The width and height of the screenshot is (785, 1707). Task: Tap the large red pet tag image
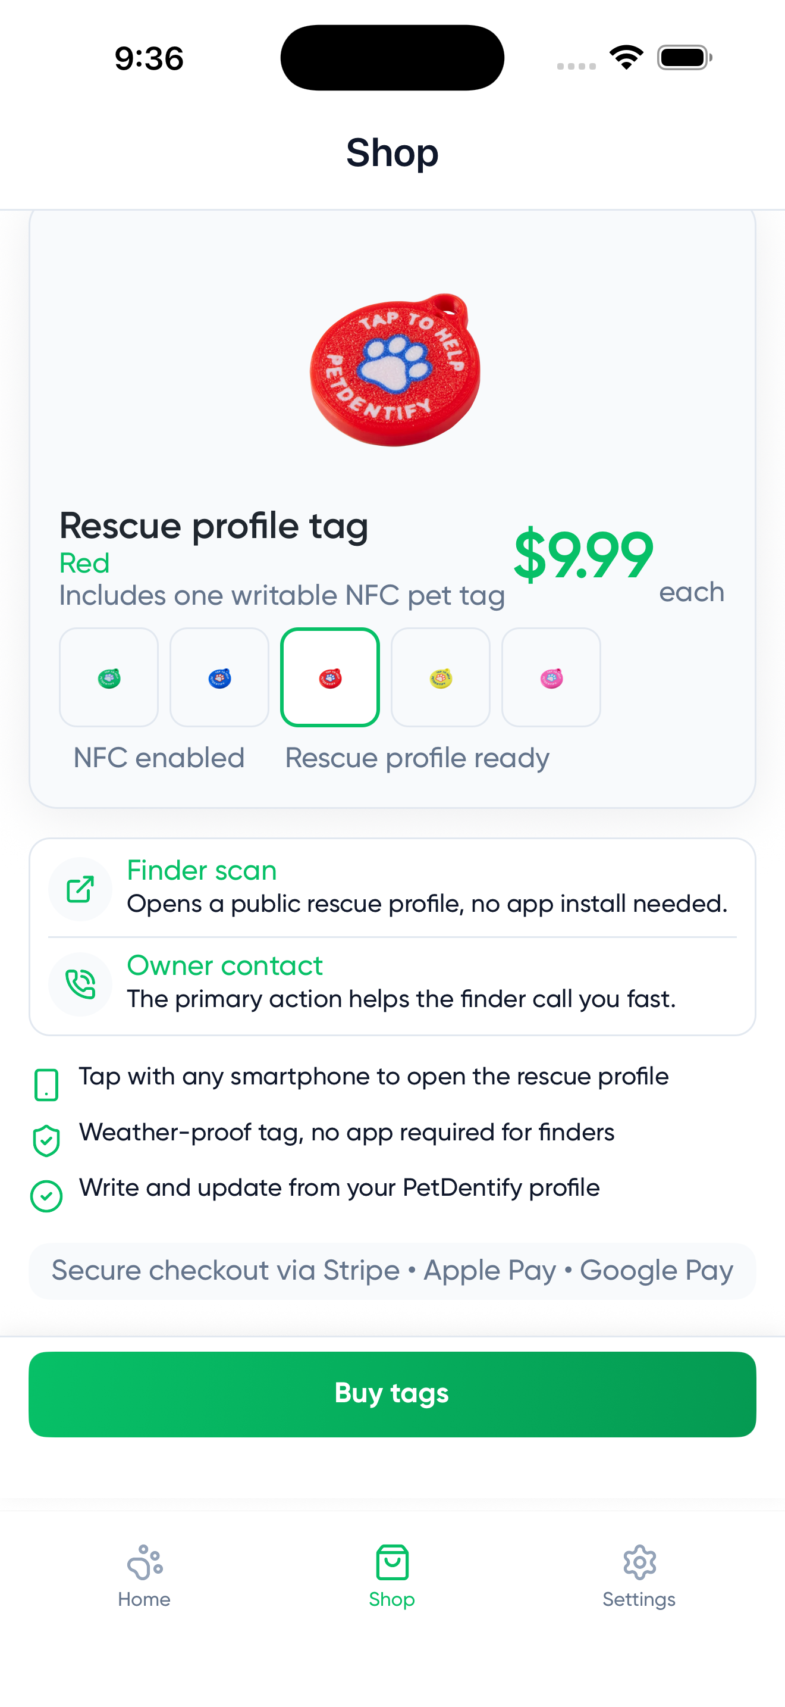point(395,370)
